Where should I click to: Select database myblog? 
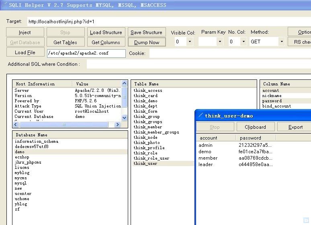22,173
